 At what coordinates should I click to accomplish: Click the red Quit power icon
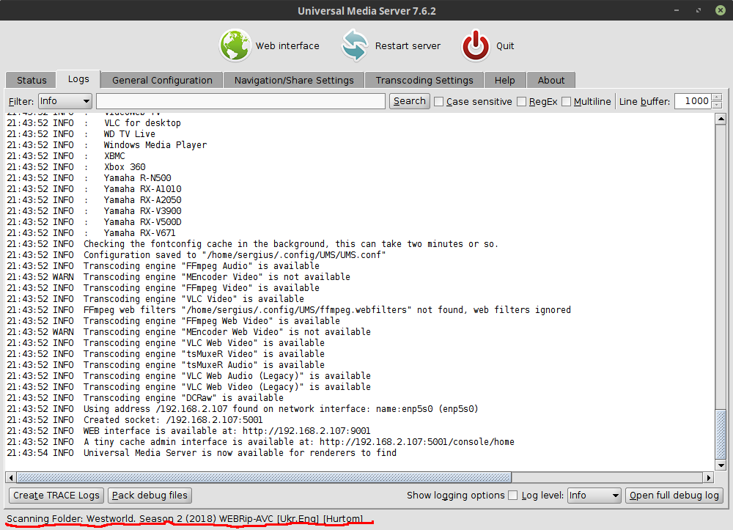tap(476, 45)
